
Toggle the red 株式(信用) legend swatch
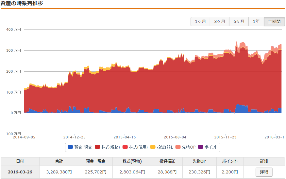[x=125, y=147]
